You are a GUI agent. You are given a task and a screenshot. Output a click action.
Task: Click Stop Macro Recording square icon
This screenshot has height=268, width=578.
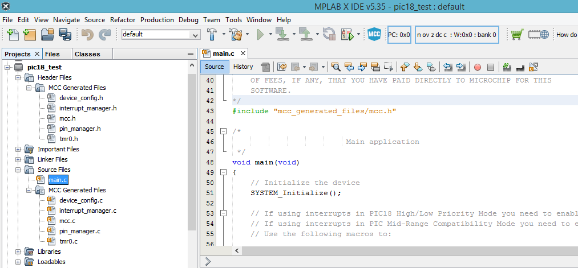tap(491, 67)
